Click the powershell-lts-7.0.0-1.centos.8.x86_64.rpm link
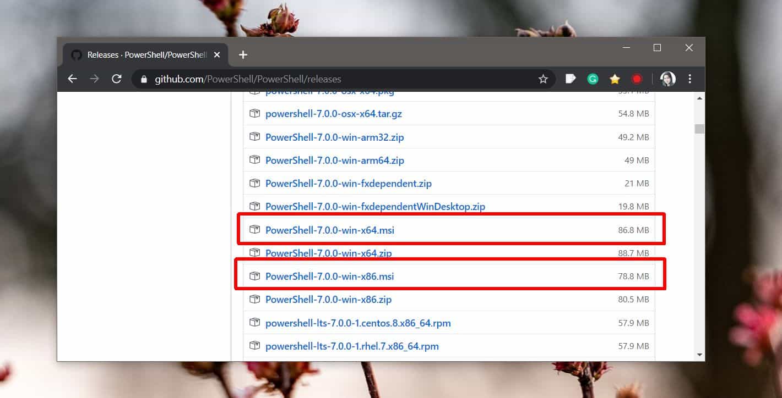 [357, 323]
